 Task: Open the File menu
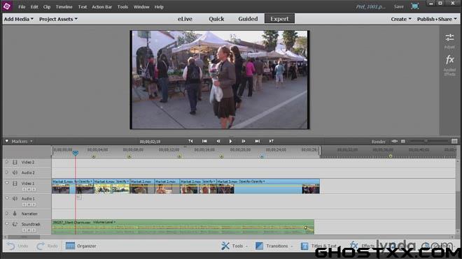(22, 7)
